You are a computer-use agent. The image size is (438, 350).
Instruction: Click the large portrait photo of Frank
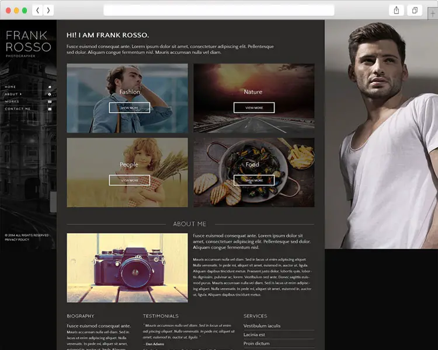[x=381, y=134]
